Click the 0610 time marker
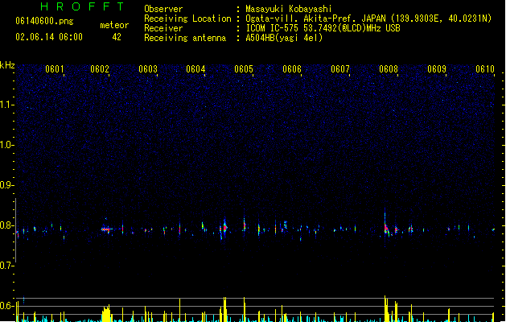The height and width of the screenshot is (322, 506). 485,69
